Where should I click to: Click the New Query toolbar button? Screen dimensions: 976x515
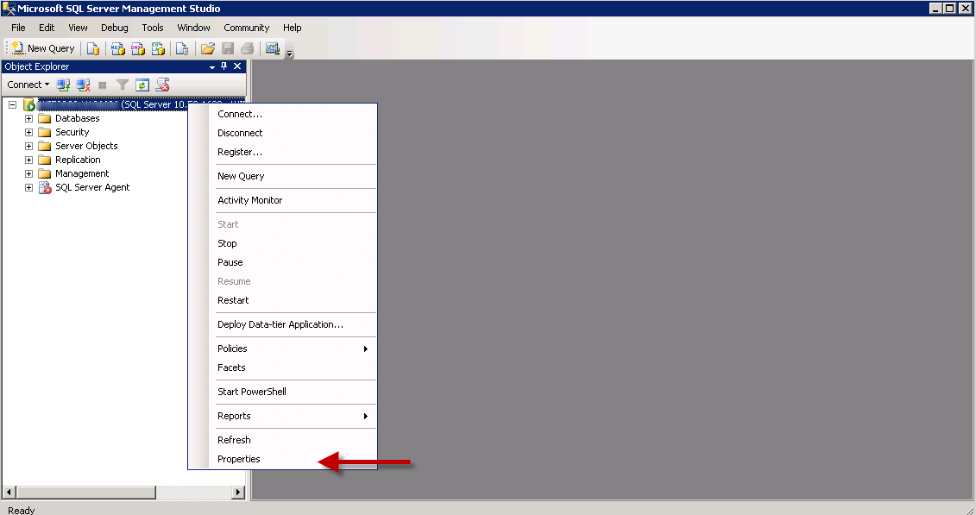pyautogui.click(x=43, y=48)
